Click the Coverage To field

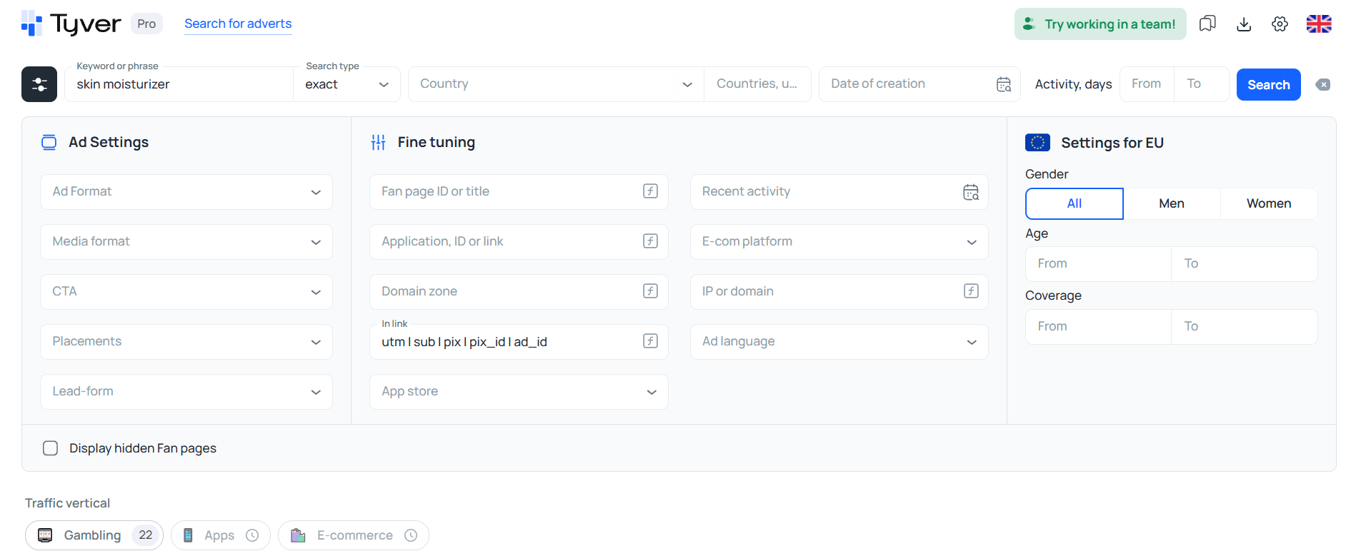click(x=1245, y=326)
